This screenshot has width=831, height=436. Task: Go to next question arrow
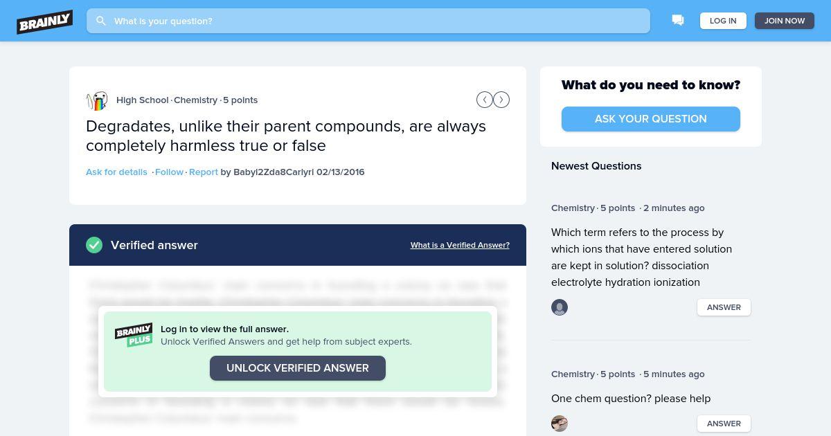tap(501, 100)
